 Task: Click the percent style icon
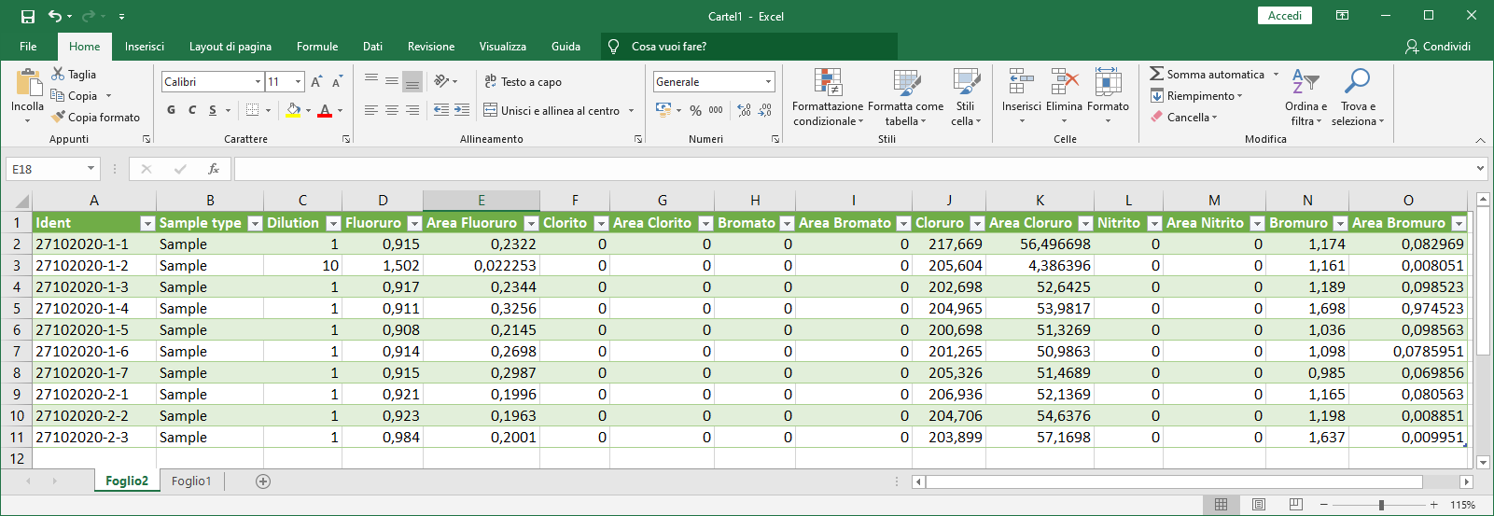tap(694, 110)
